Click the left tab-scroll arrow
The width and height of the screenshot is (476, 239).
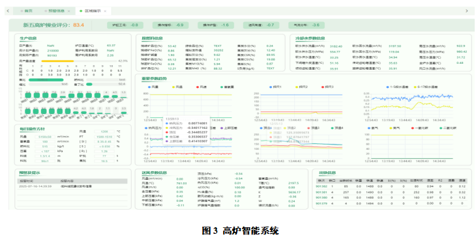[8, 11]
